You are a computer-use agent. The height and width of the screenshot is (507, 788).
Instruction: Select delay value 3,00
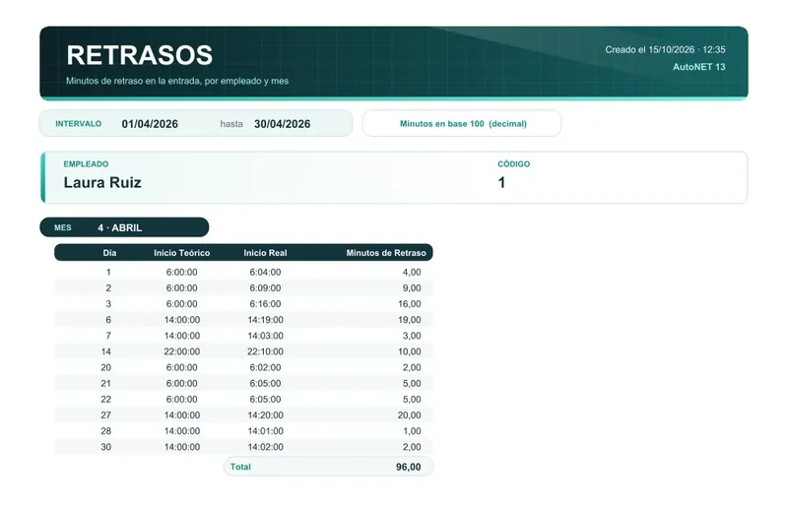point(412,336)
